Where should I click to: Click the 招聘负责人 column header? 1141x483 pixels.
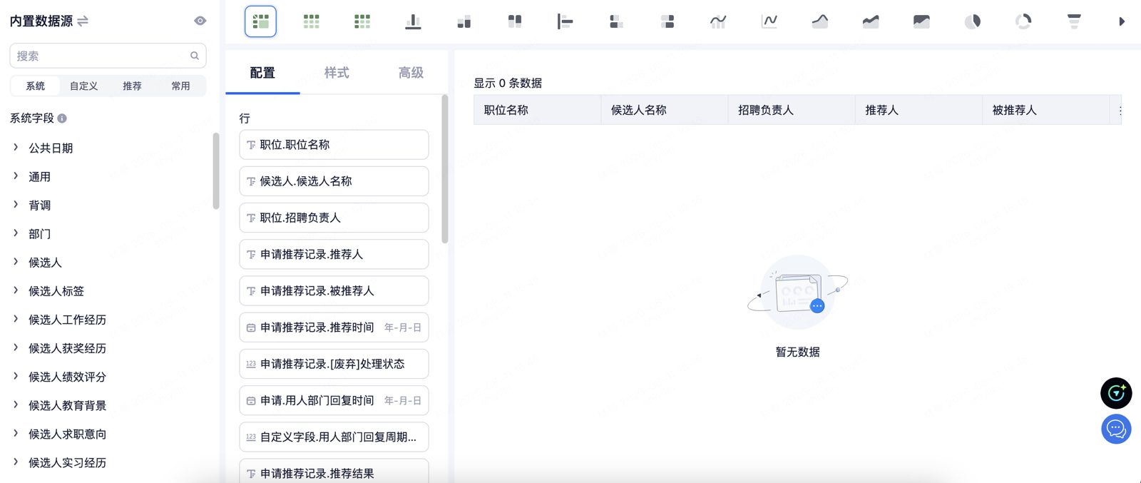pyautogui.click(x=792, y=110)
